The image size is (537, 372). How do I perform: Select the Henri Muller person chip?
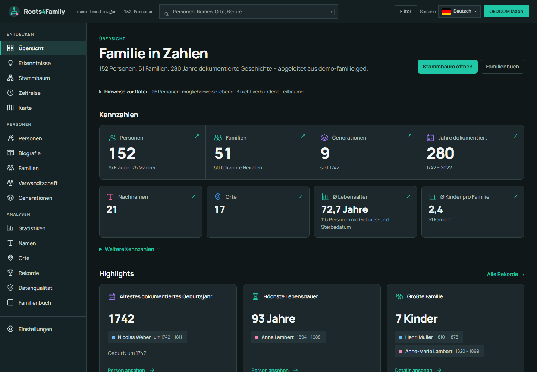[429, 337]
